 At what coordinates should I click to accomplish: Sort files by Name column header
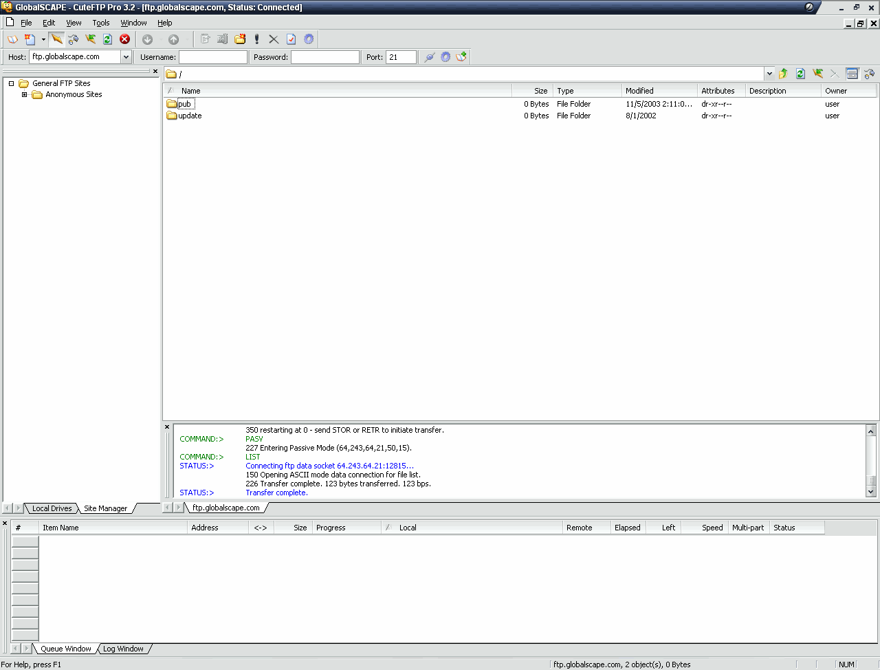point(338,91)
